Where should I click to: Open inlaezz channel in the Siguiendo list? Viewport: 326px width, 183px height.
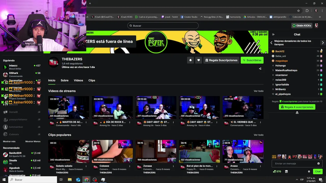point(22,67)
